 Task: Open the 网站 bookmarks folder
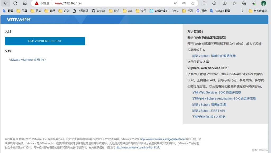[36, 11]
